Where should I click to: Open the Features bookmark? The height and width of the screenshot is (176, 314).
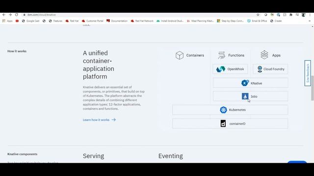(x=55, y=21)
